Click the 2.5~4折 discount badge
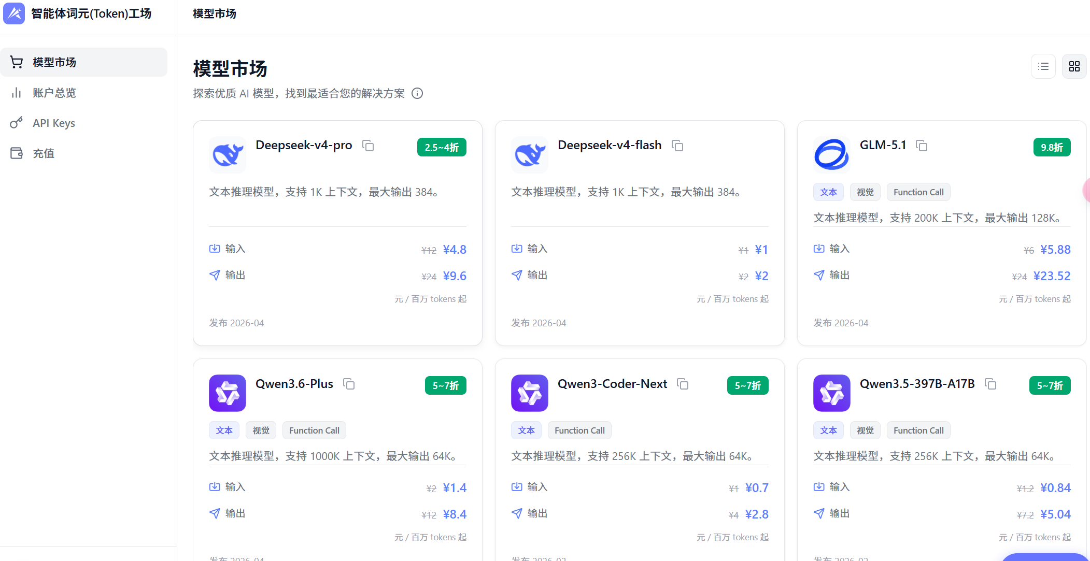The width and height of the screenshot is (1090, 561). click(x=442, y=147)
